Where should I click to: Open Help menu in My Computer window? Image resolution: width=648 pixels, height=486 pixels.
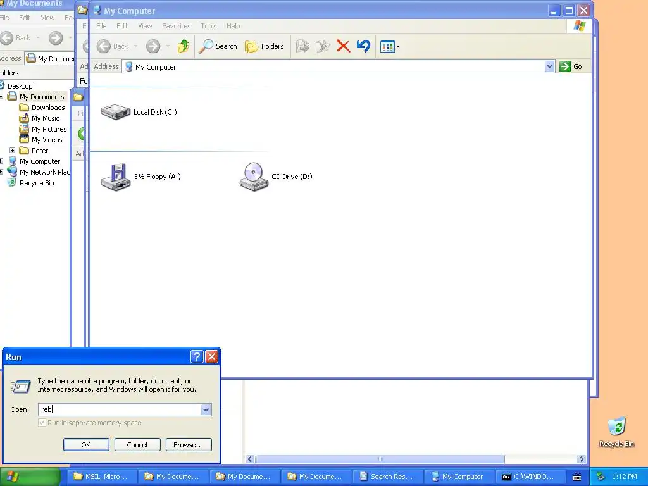(233, 25)
